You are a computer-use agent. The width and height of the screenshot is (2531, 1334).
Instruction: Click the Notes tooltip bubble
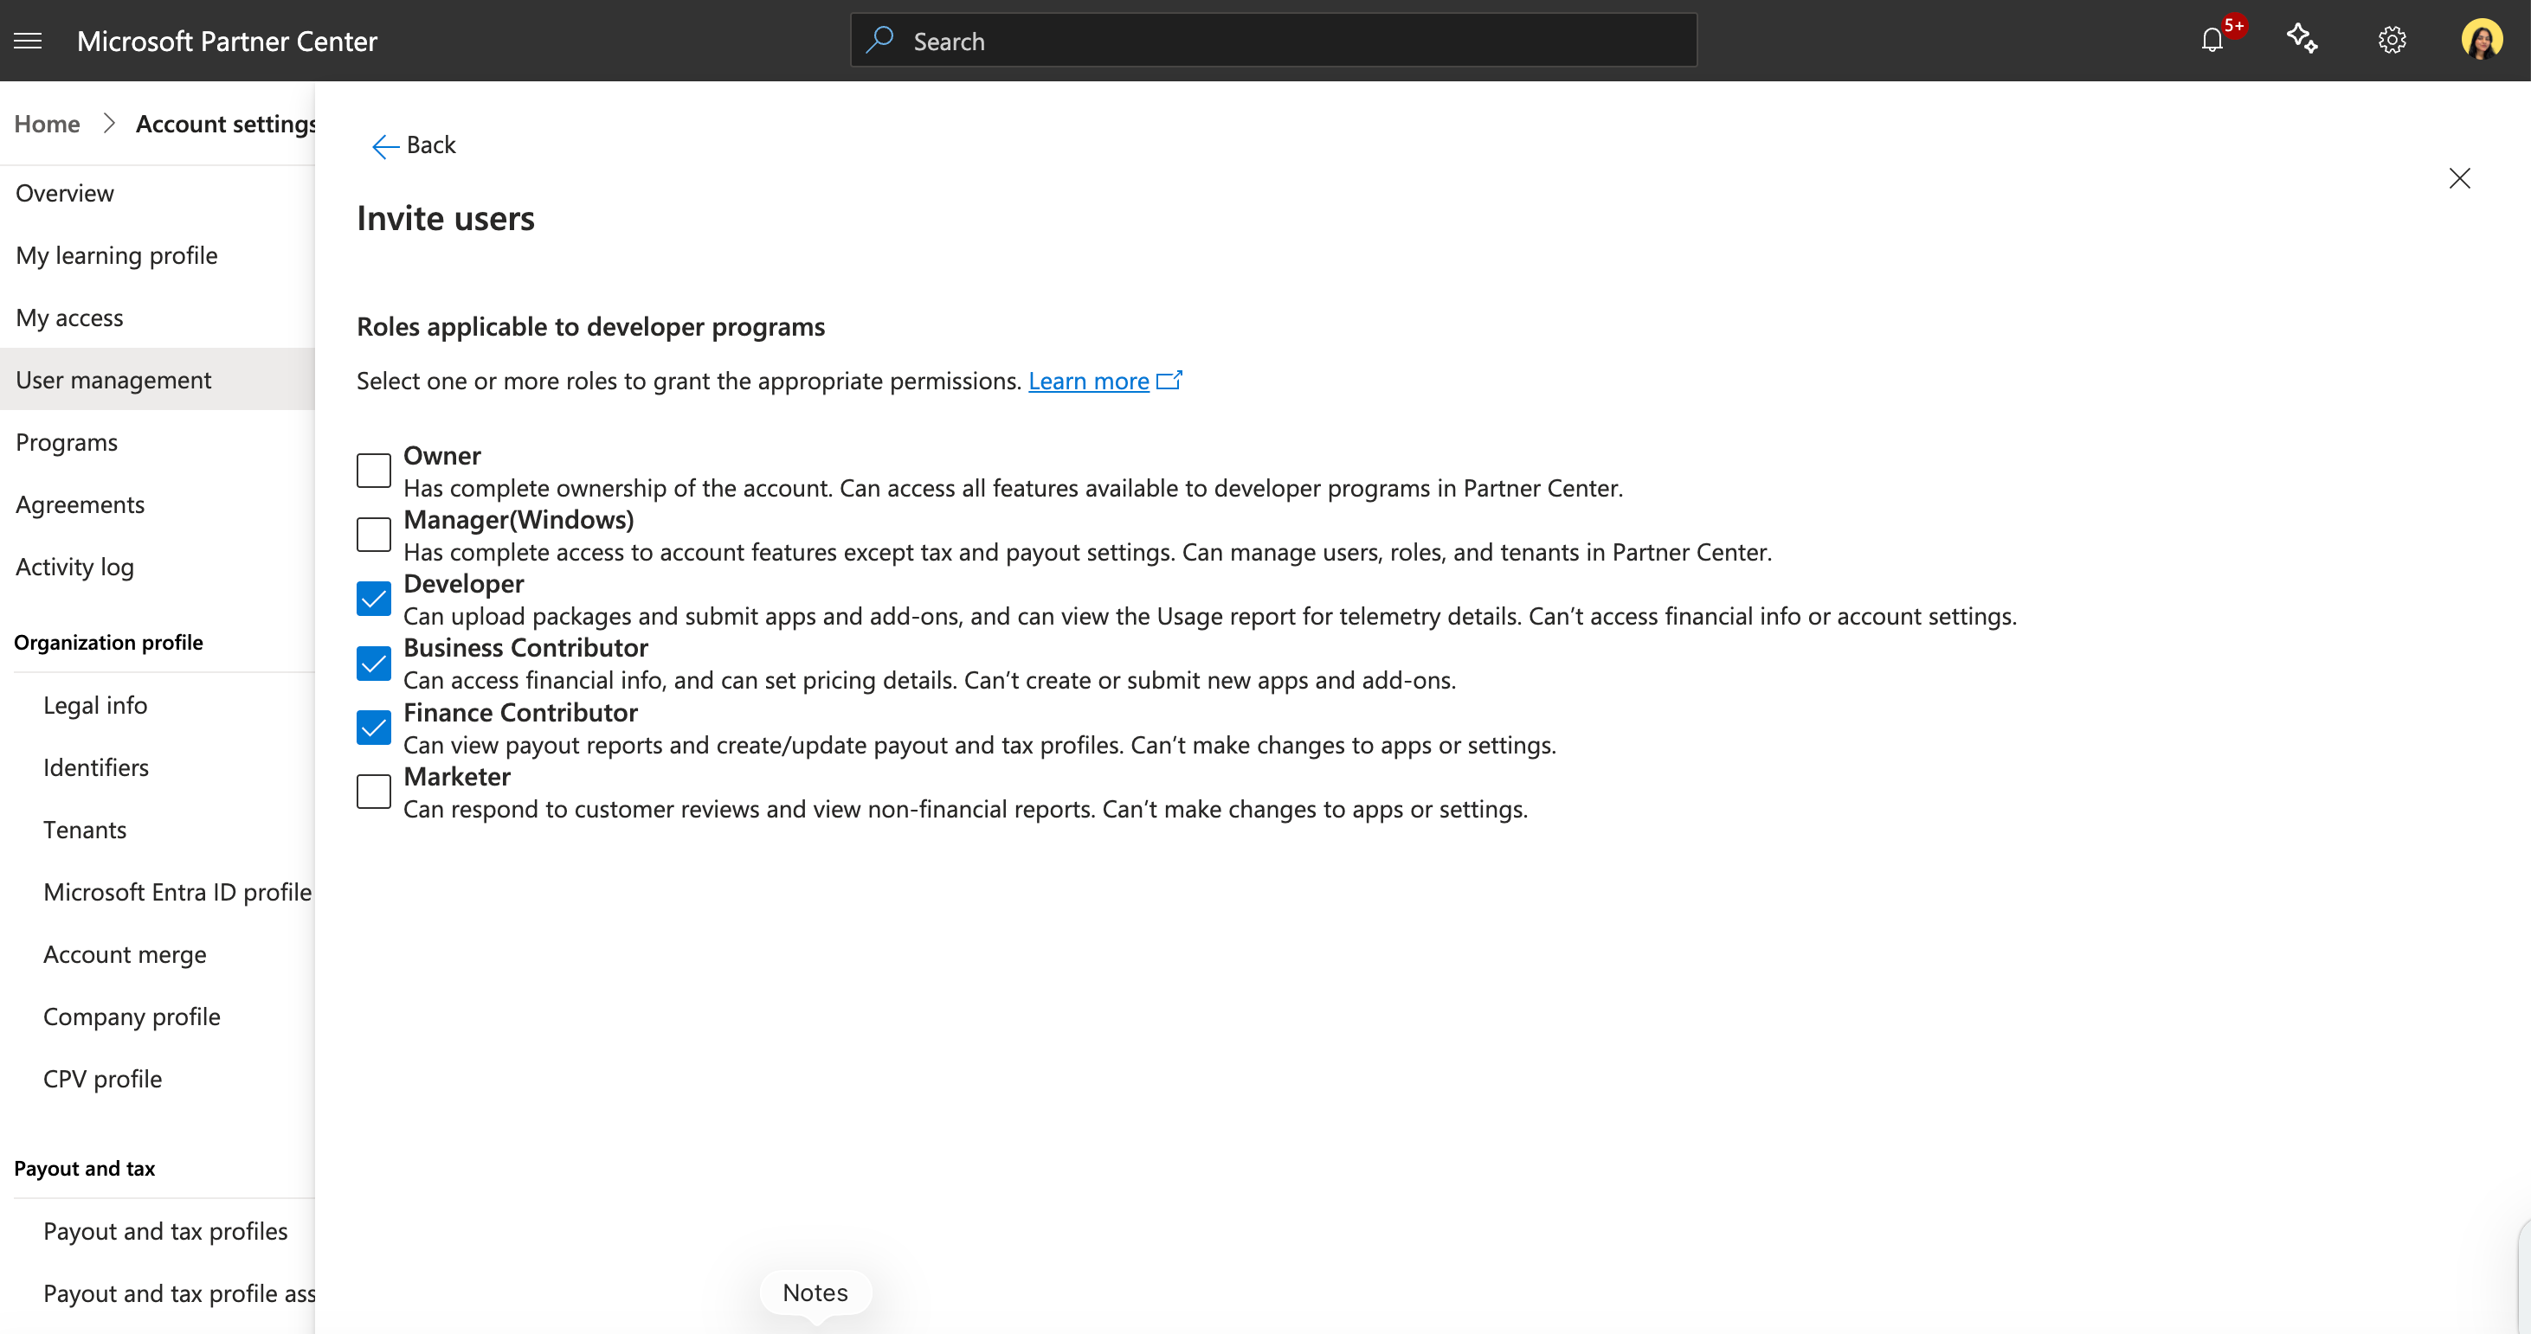[815, 1292]
